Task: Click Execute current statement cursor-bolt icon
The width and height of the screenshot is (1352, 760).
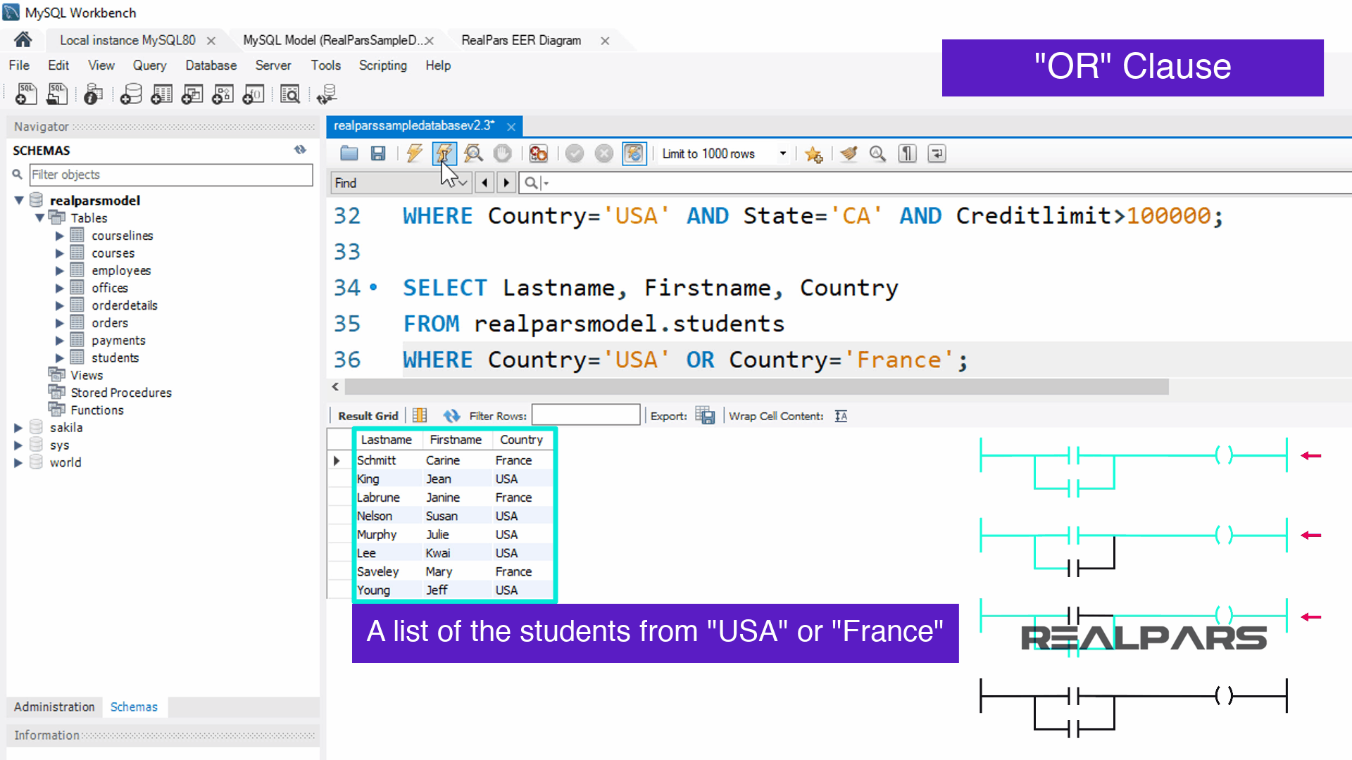Action: pos(444,153)
